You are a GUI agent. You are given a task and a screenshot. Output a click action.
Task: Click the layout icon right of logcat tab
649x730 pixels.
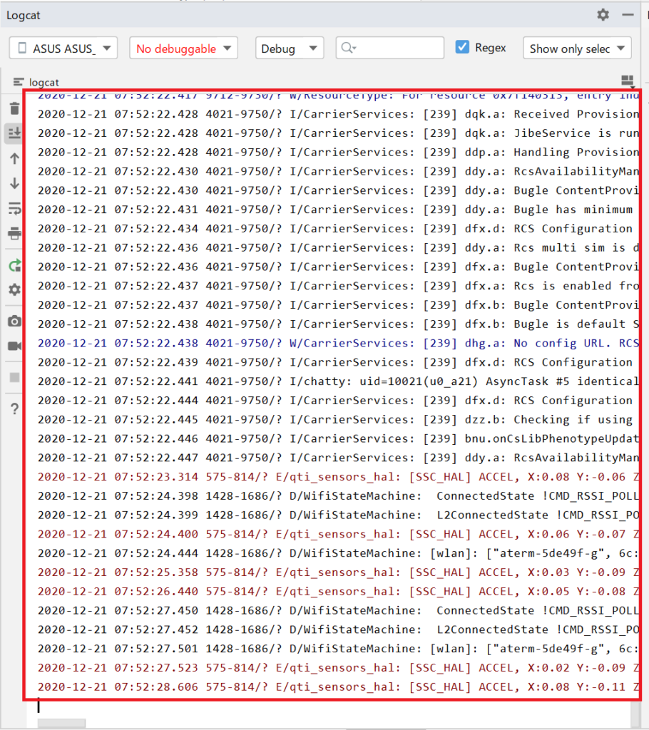pos(628,81)
